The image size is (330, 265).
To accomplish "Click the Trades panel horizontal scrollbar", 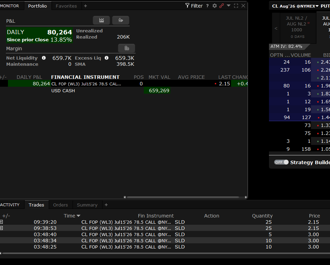I will (x=166, y=253).
